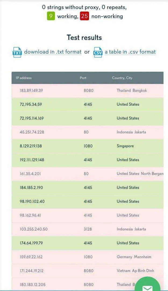
Task: Select the 159.69.22.162 Germany Mannheim row
Action: [x=87, y=257]
